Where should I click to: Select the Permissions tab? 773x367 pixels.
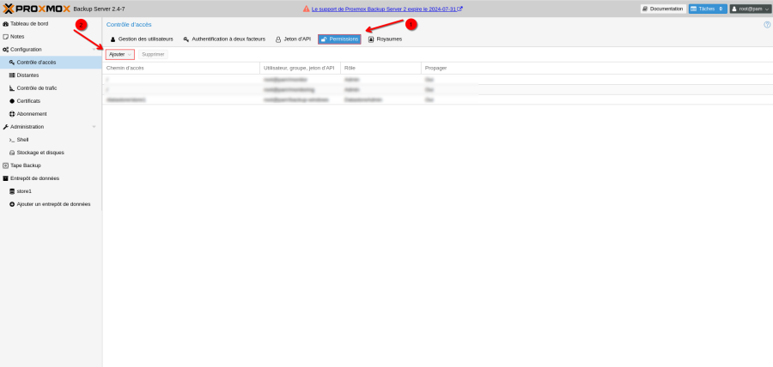click(x=339, y=39)
